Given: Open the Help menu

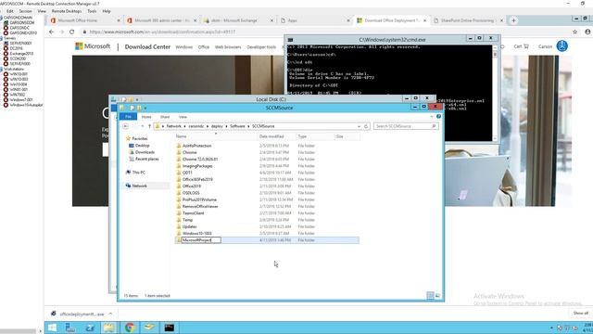Looking at the screenshot, I should (x=107, y=11).
